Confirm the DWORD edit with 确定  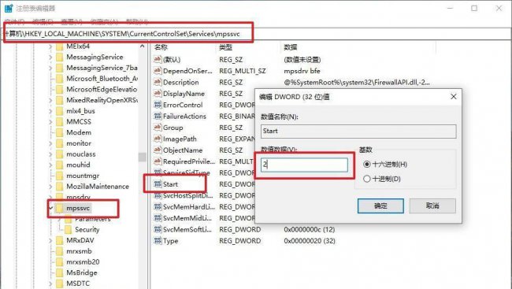pyautogui.click(x=380, y=206)
